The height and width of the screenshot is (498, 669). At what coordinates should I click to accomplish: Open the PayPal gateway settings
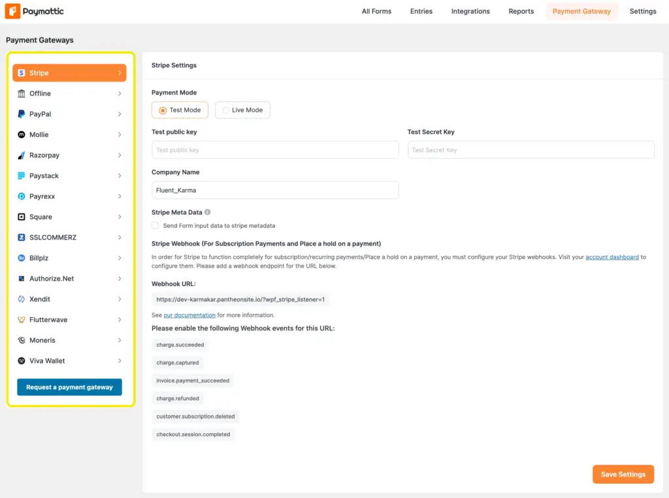point(69,114)
